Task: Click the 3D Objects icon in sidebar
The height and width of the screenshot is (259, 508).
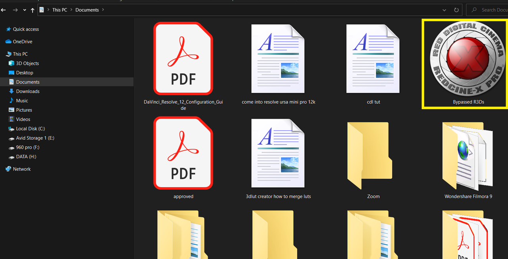Action: pyautogui.click(x=12, y=64)
